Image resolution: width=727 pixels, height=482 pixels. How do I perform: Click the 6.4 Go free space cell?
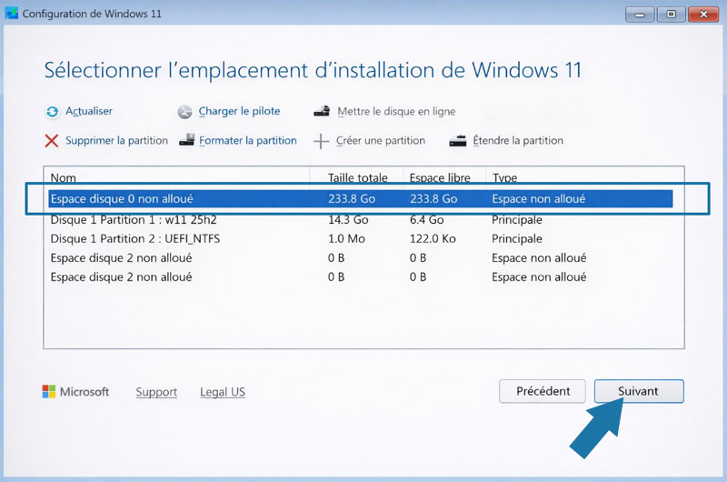[426, 219]
